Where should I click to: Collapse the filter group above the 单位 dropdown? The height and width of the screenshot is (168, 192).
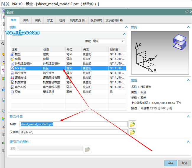[124, 34]
